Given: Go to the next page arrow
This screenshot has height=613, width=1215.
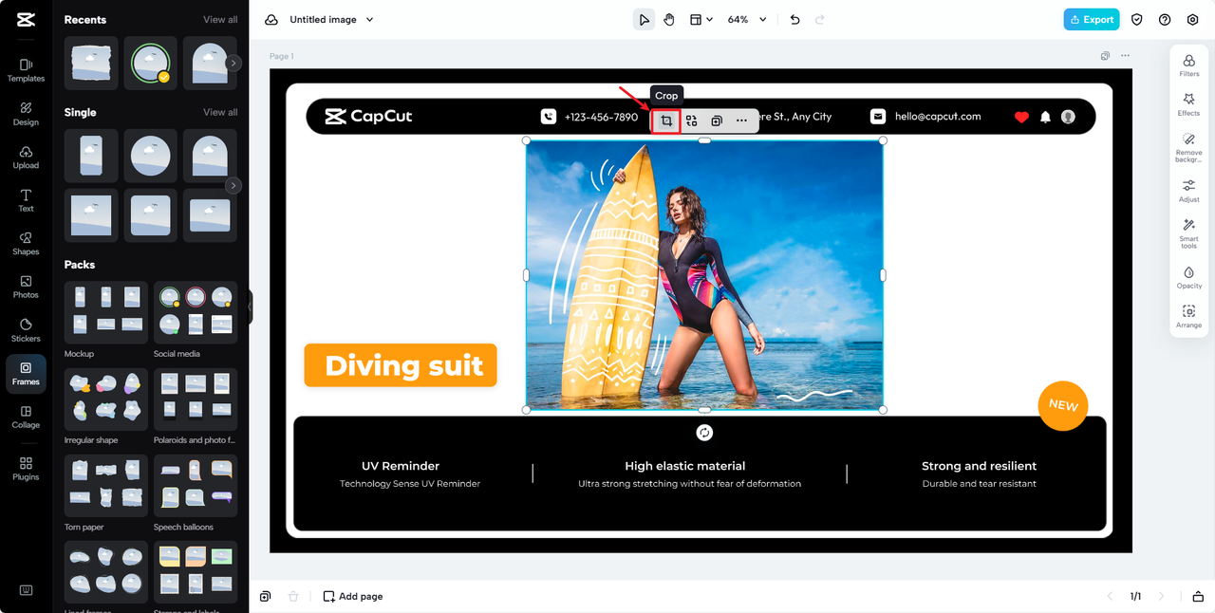Looking at the screenshot, I should tap(1161, 596).
